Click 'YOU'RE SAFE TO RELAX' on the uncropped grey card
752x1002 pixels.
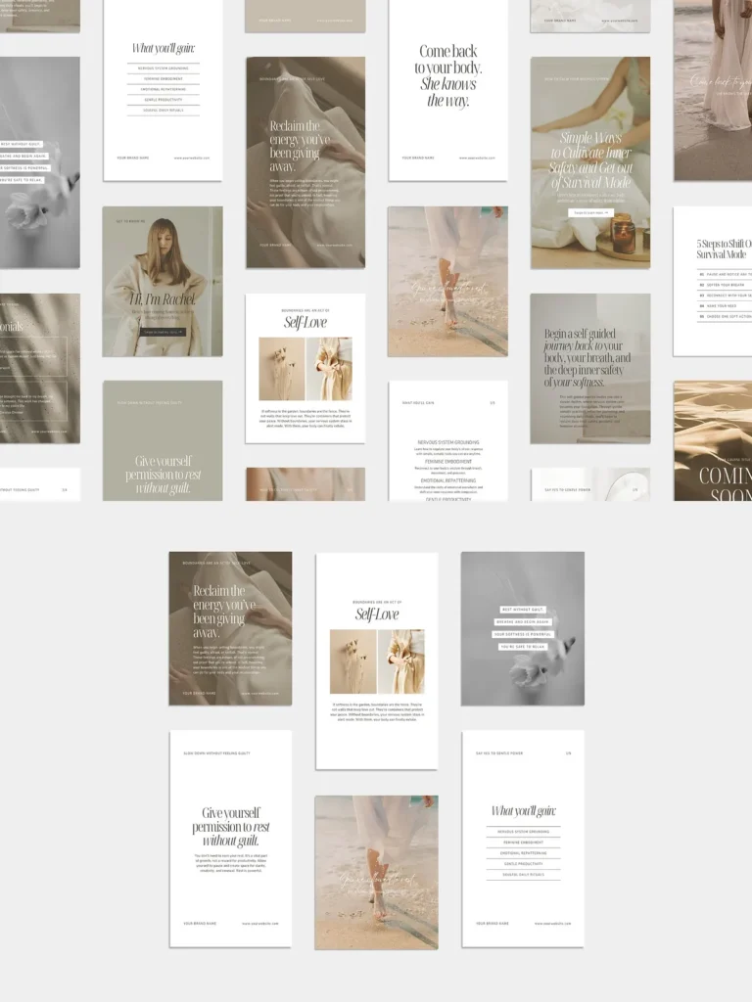(x=523, y=647)
